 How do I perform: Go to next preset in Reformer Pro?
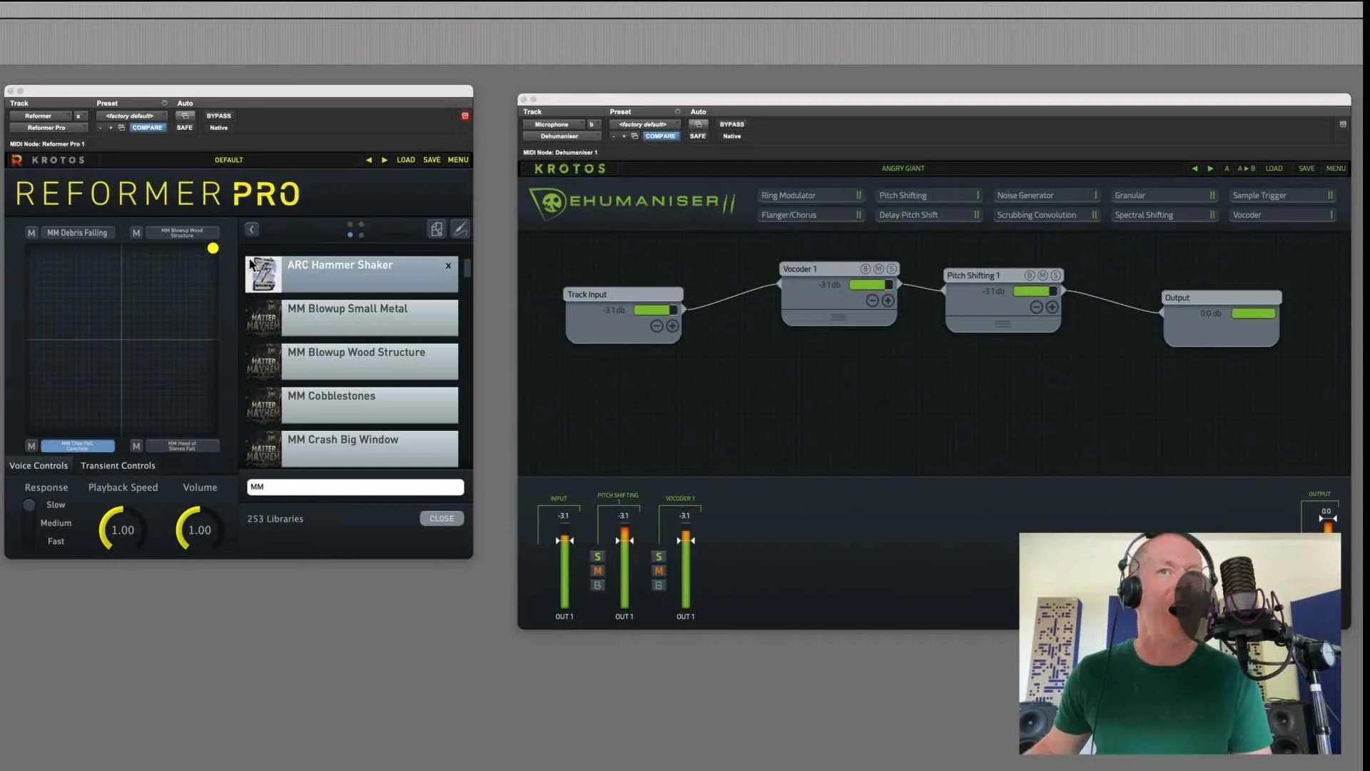(x=385, y=160)
